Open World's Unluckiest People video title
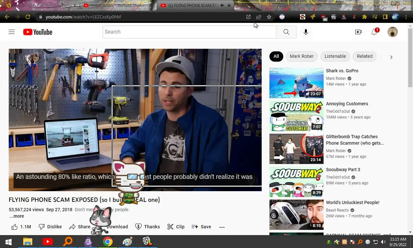The width and height of the screenshot is (413, 248). (353, 202)
